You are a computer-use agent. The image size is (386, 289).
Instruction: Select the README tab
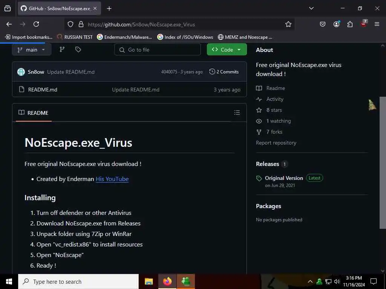34,113
